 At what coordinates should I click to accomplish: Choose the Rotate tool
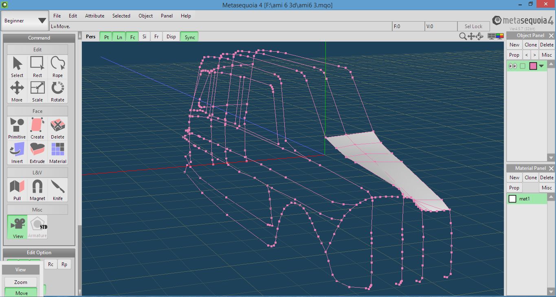[57, 91]
